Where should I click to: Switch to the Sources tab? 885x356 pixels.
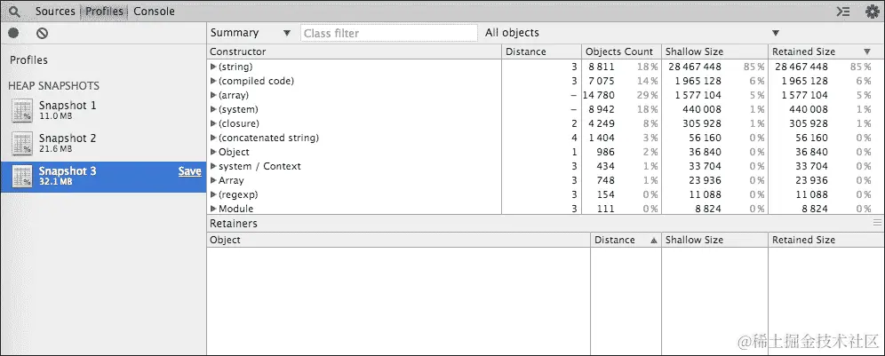pyautogui.click(x=55, y=12)
